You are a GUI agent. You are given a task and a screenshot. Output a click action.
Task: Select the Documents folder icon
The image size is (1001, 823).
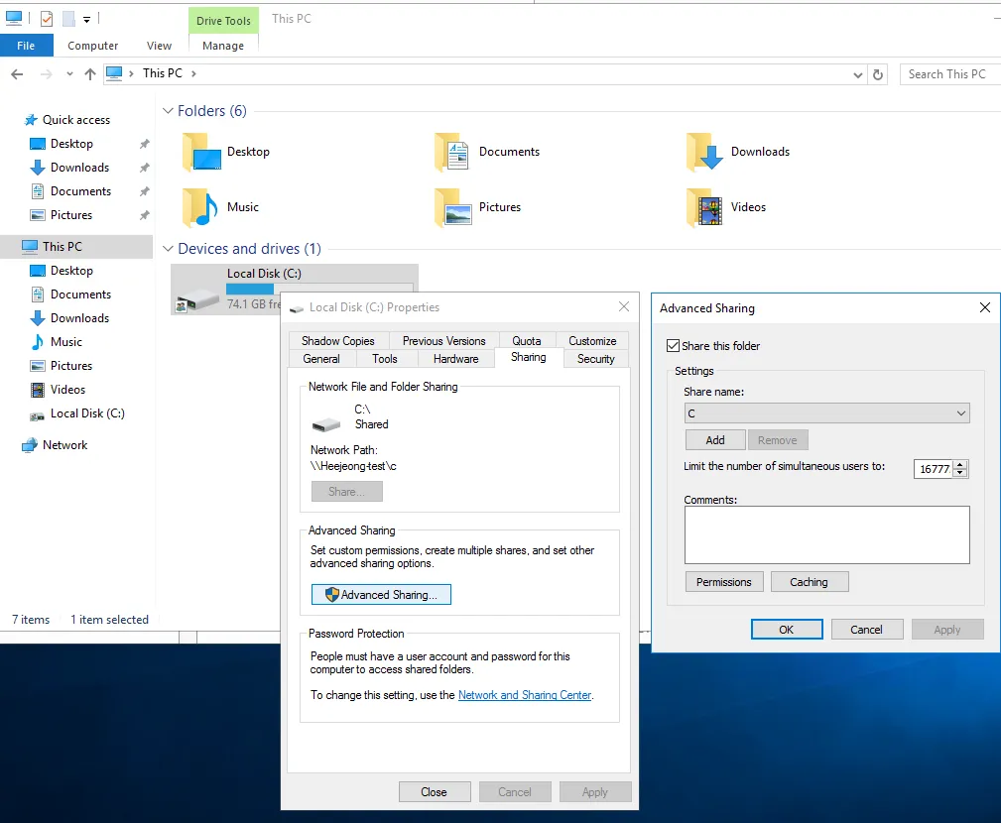(452, 152)
